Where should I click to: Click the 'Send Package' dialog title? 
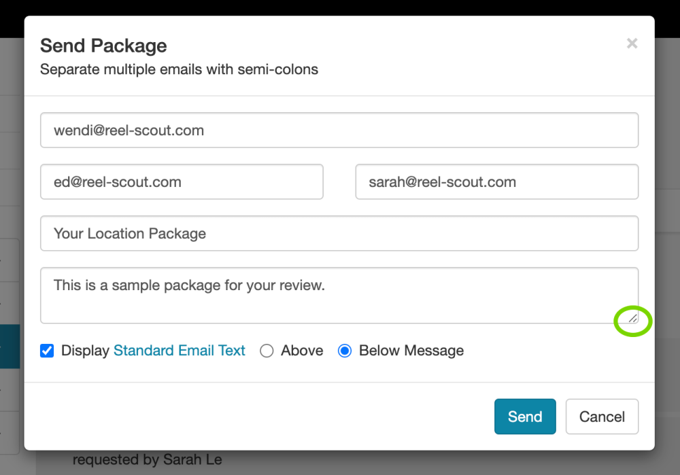pos(103,46)
